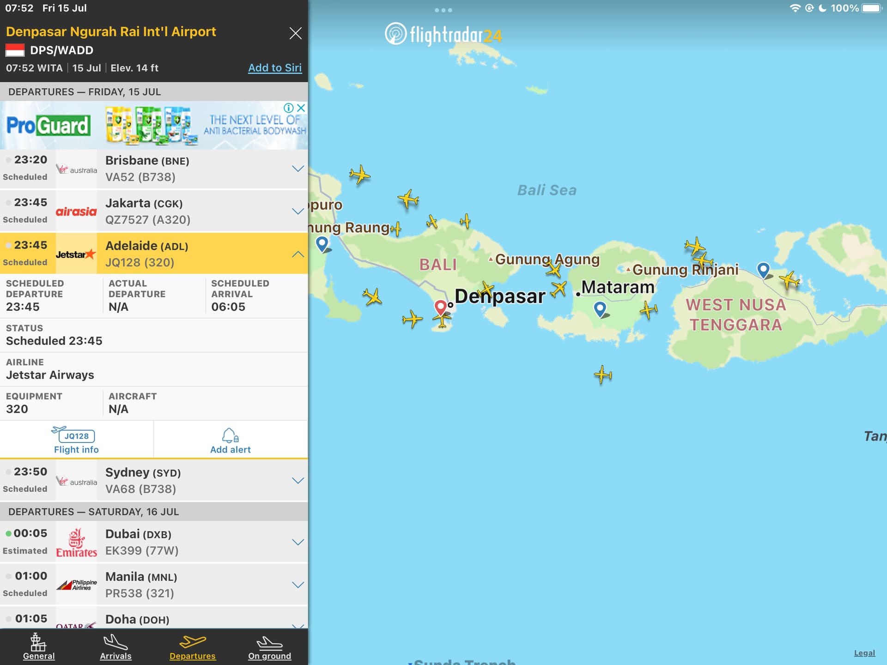The height and width of the screenshot is (665, 887).
Task: Select the lone aircraft south of Lombok
Action: point(602,375)
